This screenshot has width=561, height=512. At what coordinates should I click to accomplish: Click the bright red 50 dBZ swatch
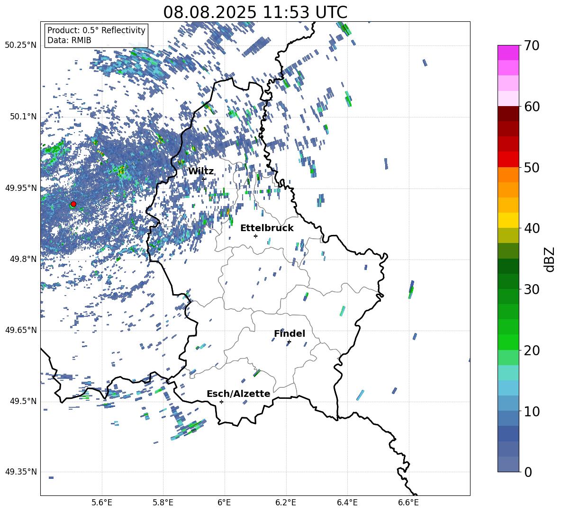(508, 160)
